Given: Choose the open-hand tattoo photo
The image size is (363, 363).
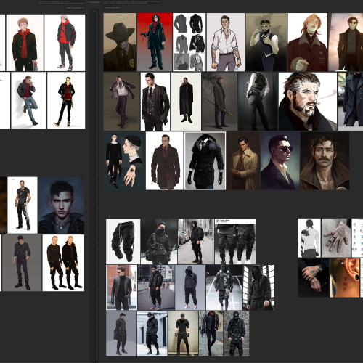Looking at the screenshot, I should click(336, 238).
